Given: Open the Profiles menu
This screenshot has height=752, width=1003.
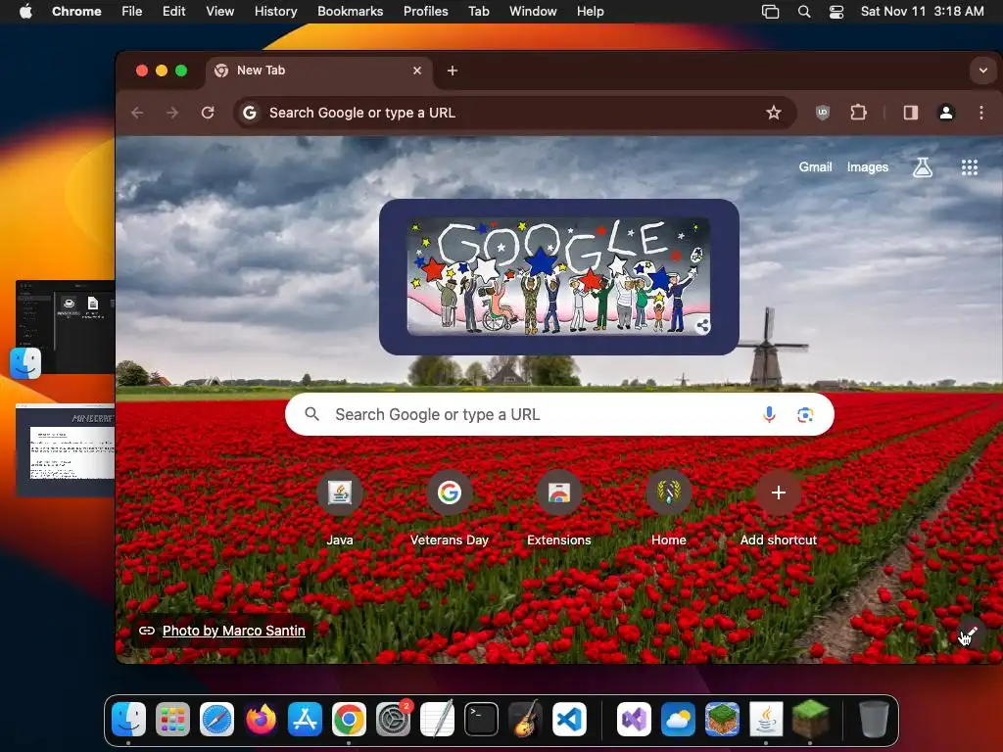Looking at the screenshot, I should coord(425,12).
